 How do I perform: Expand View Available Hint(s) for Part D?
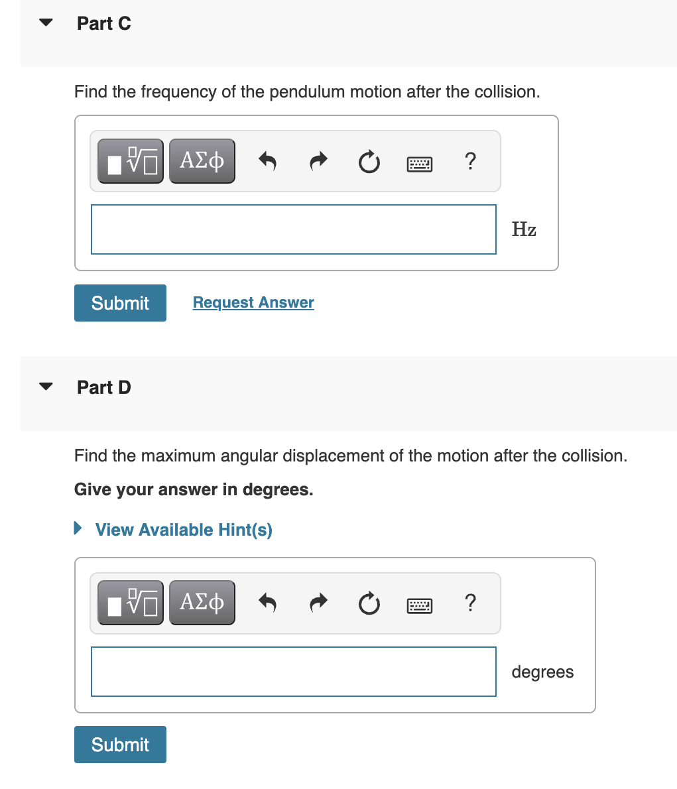point(183,529)
